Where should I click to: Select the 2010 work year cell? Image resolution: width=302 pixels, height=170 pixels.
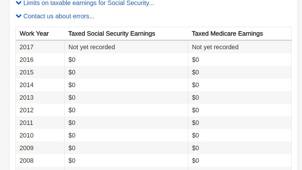click(26, 135)
